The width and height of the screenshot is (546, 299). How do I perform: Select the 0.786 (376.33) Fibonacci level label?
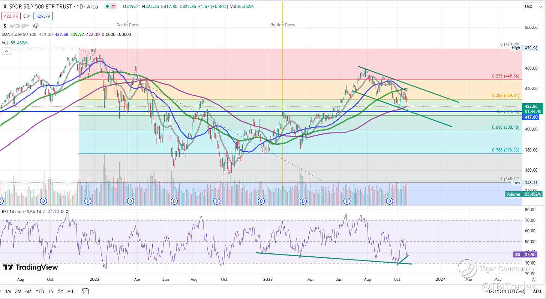tap(505, 150)
